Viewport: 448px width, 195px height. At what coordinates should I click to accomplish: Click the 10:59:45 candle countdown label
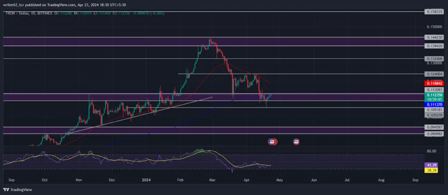click(434, 99)
